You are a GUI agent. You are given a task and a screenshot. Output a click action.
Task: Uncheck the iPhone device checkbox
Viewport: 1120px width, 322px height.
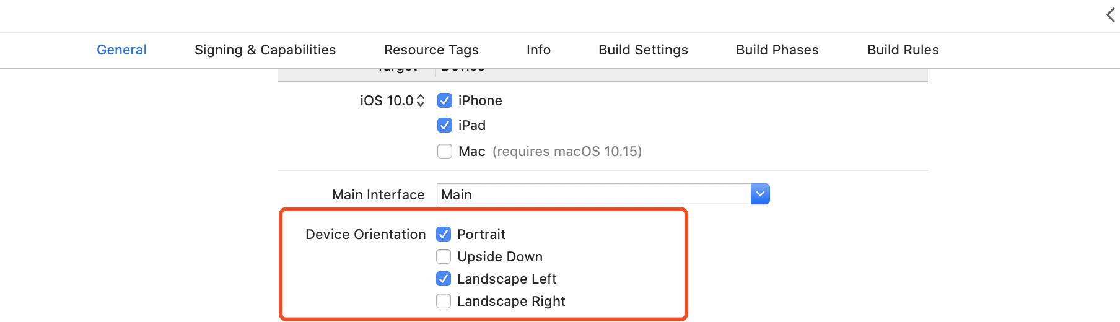click(445, 100)
